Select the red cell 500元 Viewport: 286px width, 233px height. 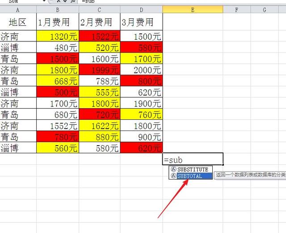click(58, 92)
